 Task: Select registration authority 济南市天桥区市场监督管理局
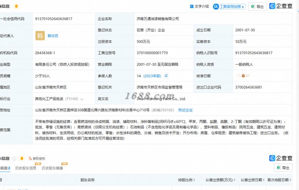pos(159,87)
